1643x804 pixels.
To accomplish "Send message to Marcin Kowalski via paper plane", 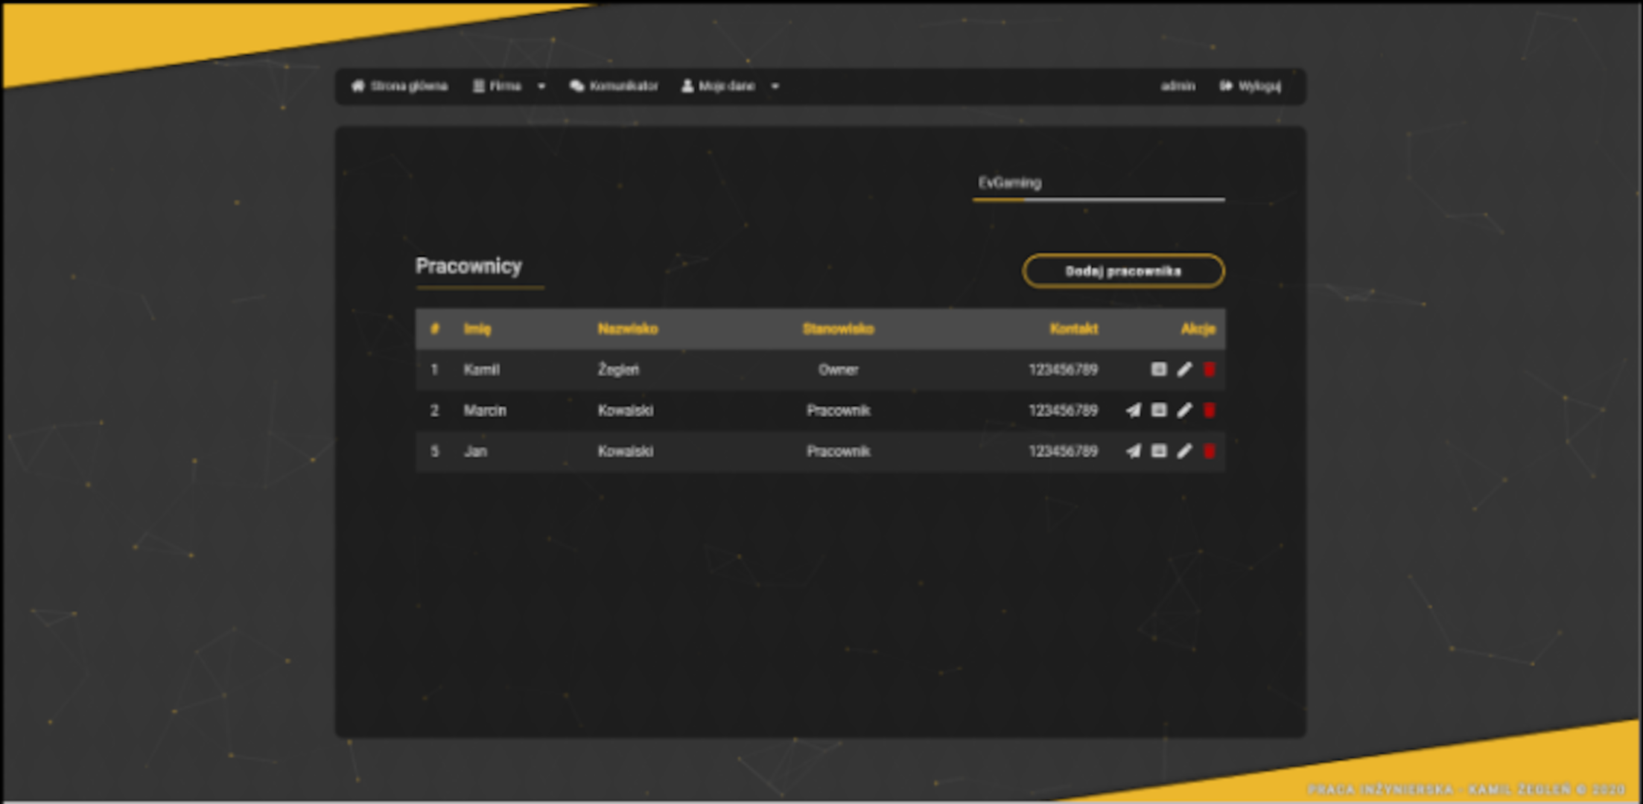I will pos(1133,410).
